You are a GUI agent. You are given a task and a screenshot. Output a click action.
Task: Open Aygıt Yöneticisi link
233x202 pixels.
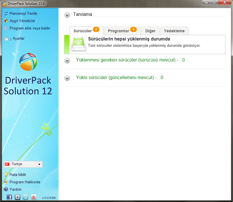(22, 21)
